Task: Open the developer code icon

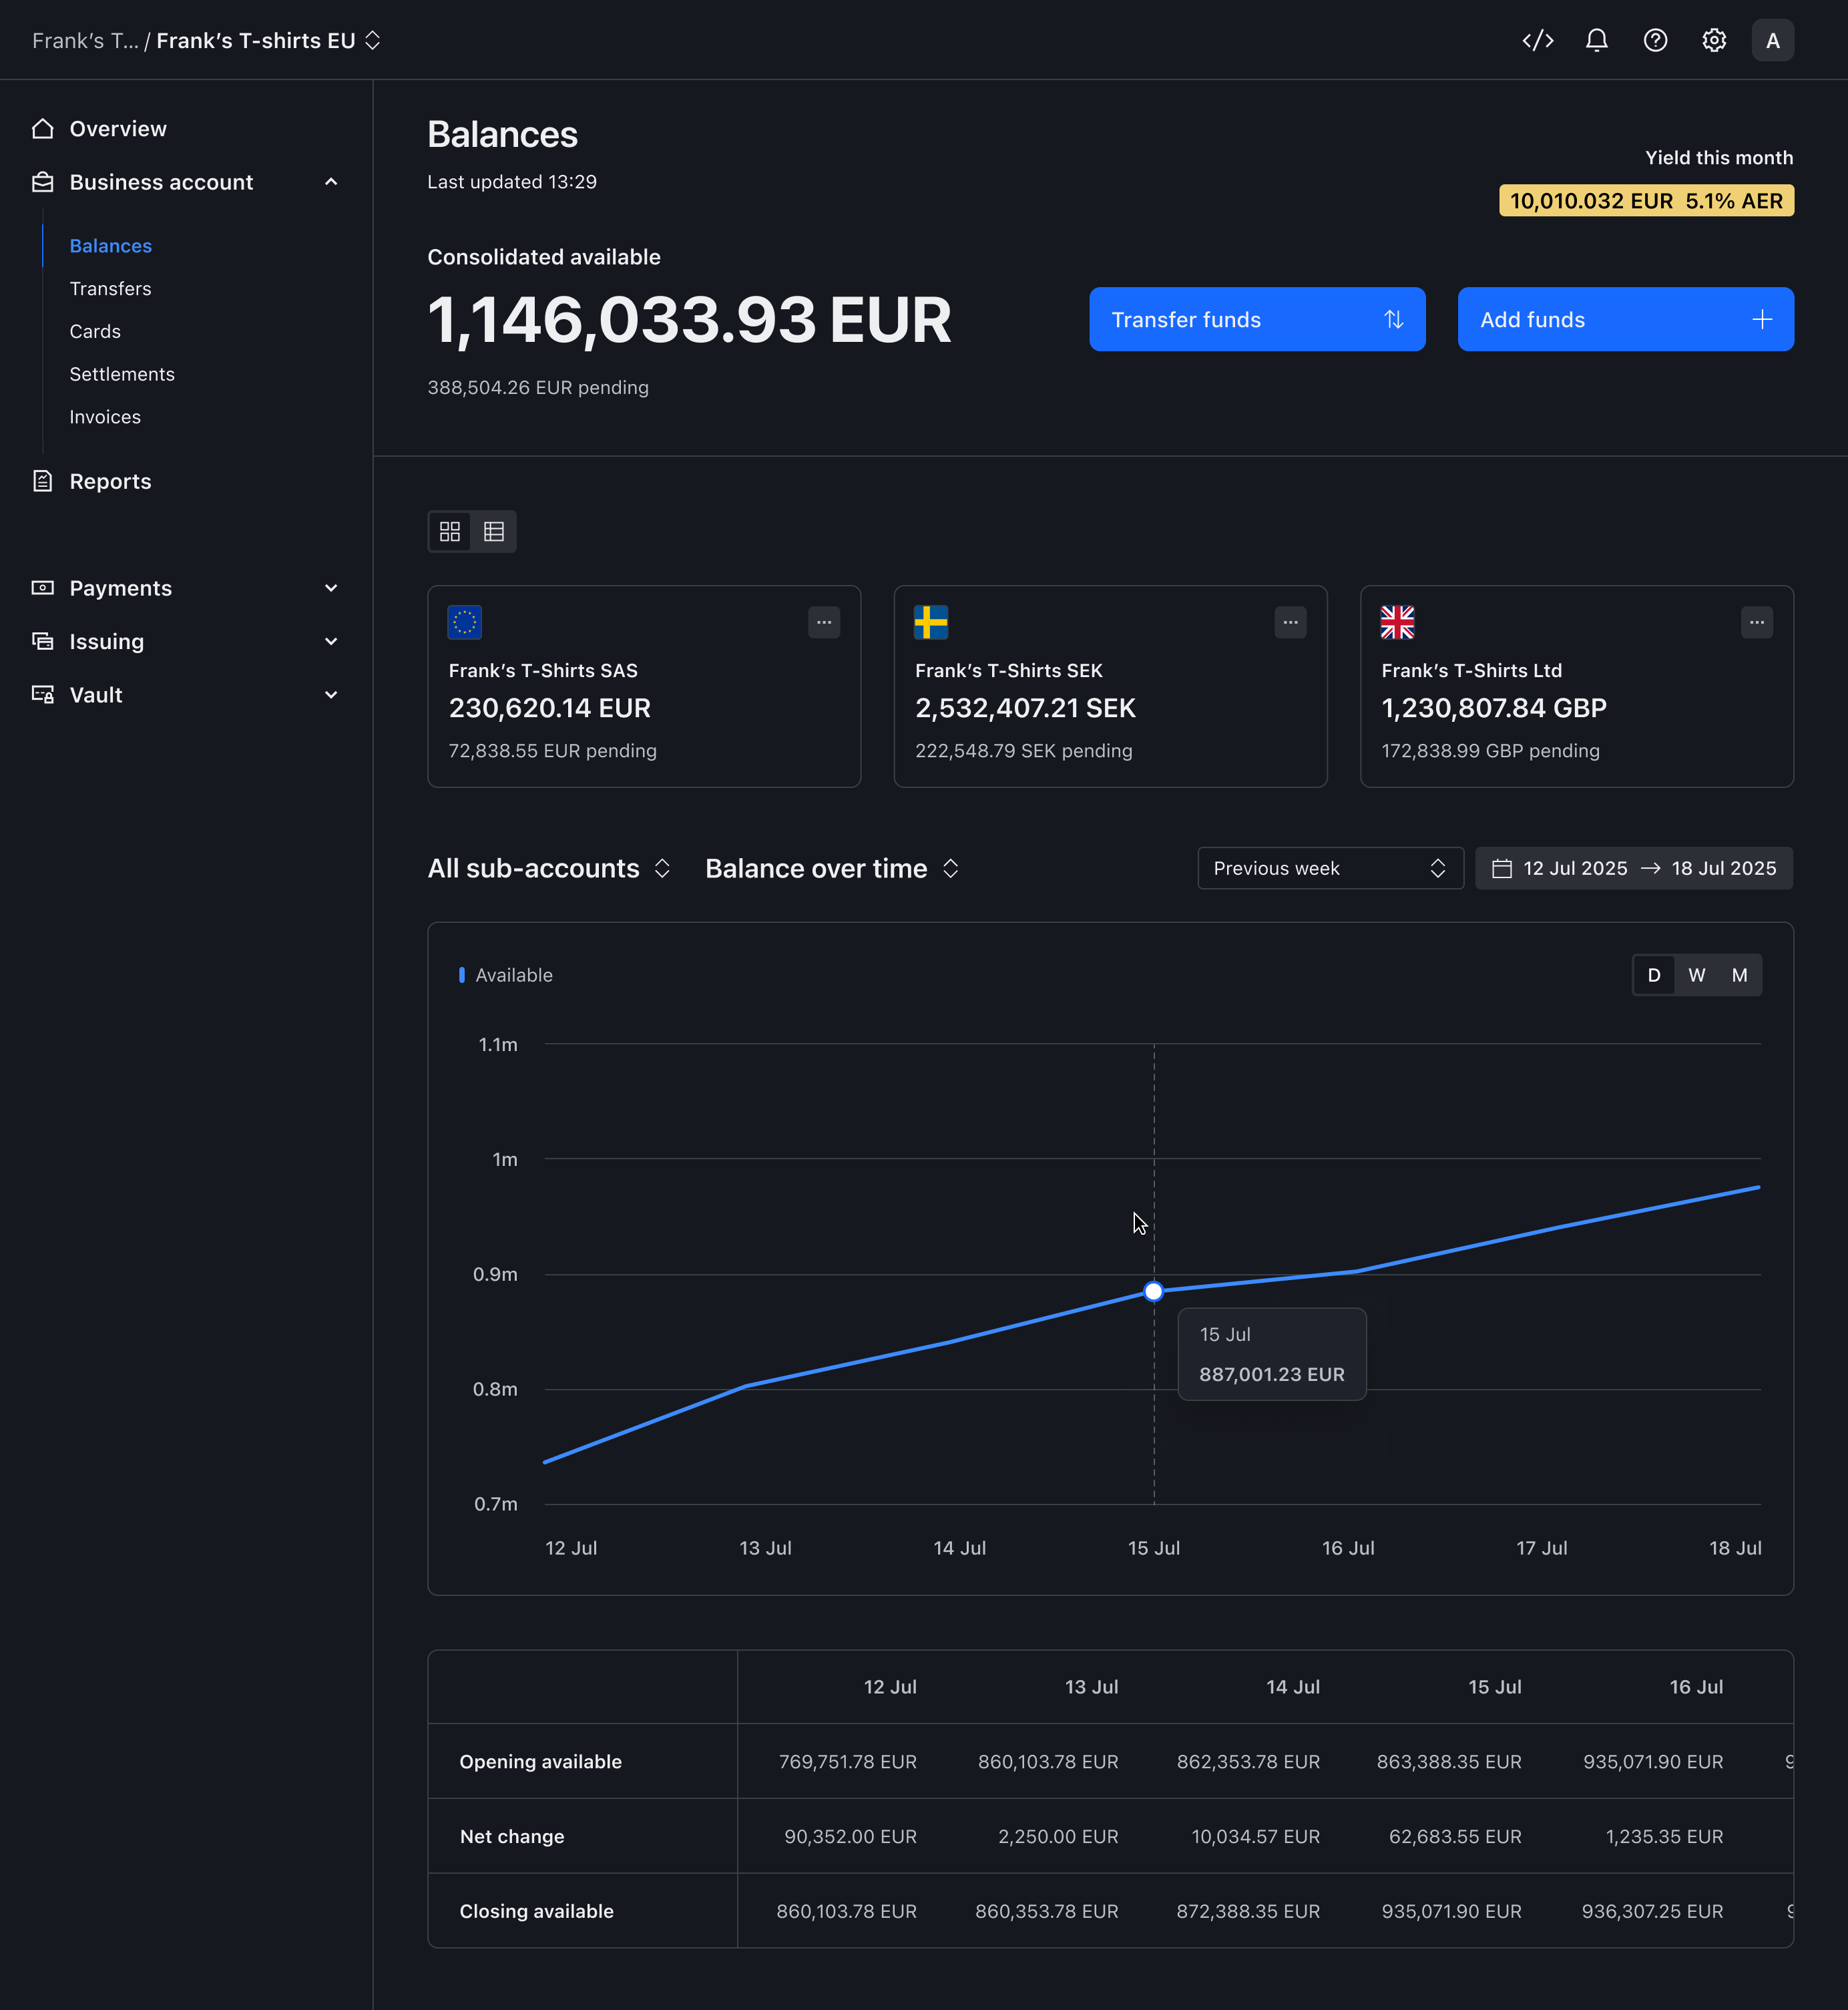Action: 1537,40
